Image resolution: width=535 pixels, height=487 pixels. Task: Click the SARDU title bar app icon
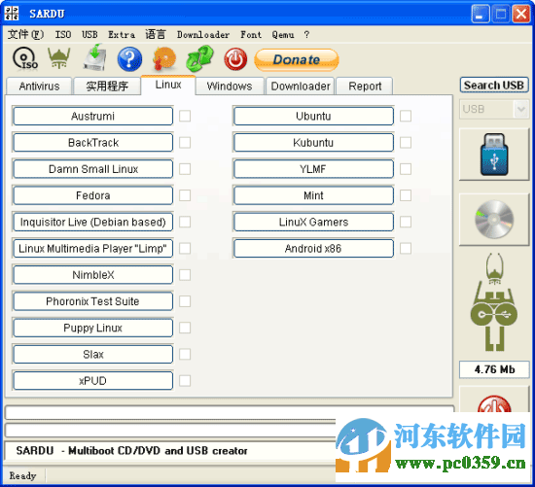pos(12,14)
